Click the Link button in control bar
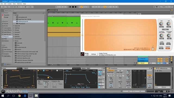The width and height of the screenshot is (174, 98). point(3,7)
